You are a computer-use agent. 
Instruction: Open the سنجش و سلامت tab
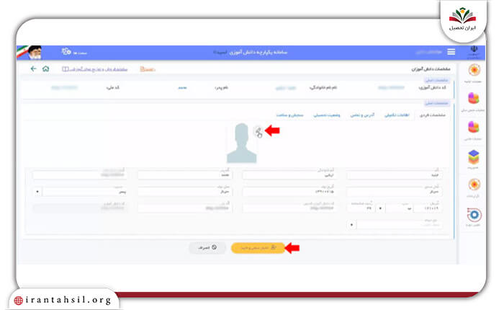coord(289,115)
